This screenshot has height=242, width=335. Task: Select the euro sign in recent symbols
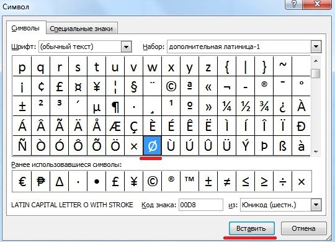(x=22, y=181)
